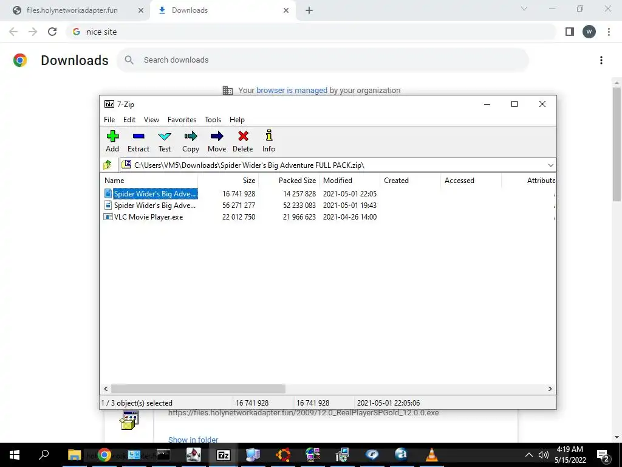Select VLC Movie Player.exe in the archive

coord(143,217)
